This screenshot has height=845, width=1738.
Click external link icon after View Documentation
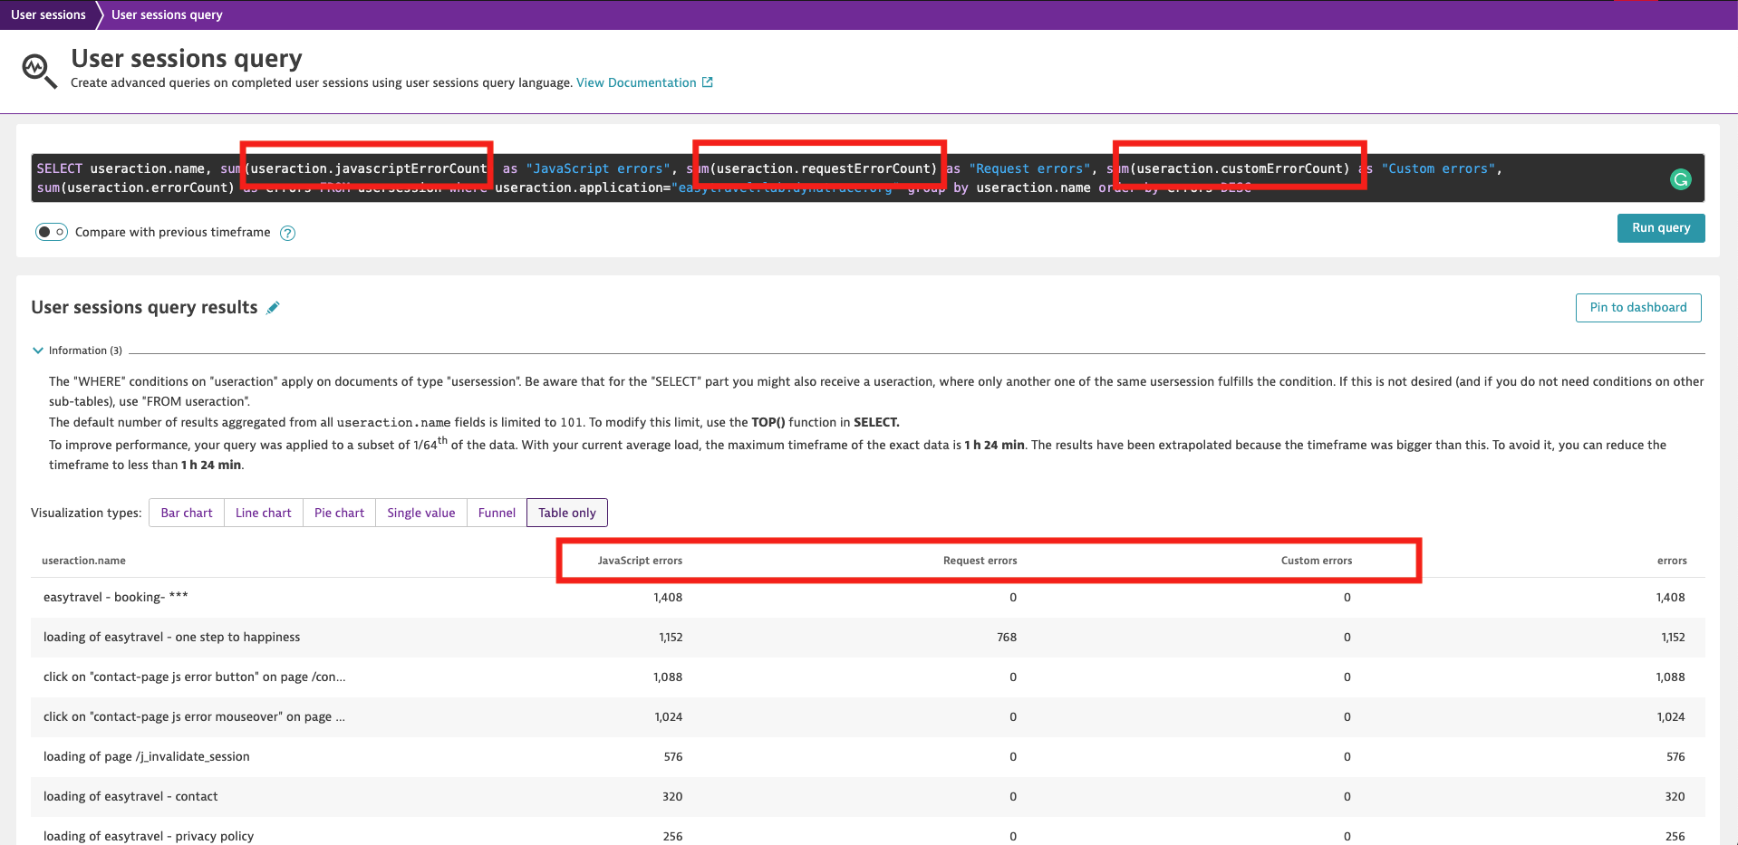(708, 82)
